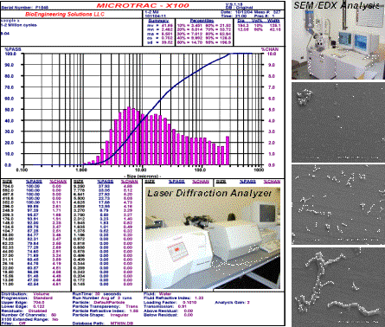
Task: Click the top SEM micrograph with particle cluster
Action: 338,123
